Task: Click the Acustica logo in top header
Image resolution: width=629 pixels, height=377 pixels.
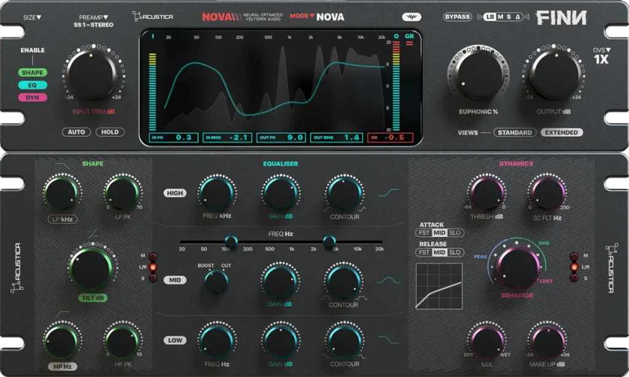Action: tap(153, 17)
